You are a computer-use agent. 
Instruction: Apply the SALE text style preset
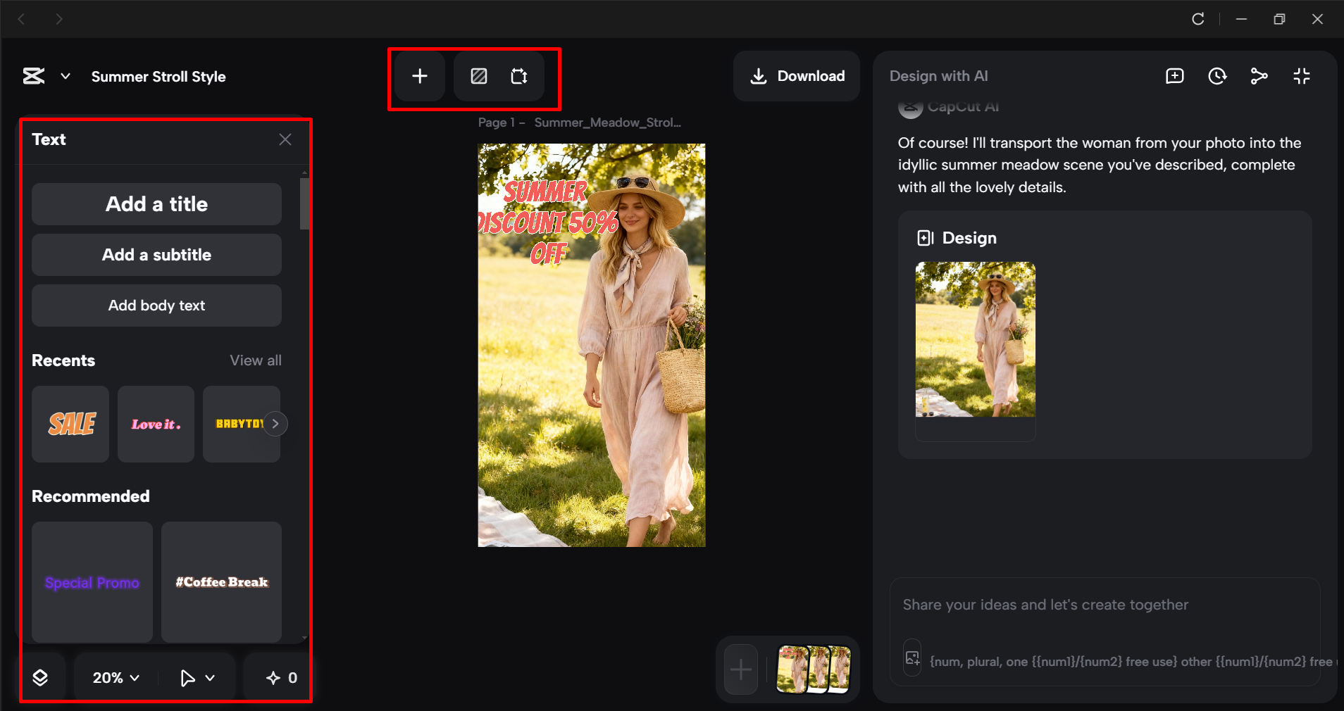(x=70, y=424)
